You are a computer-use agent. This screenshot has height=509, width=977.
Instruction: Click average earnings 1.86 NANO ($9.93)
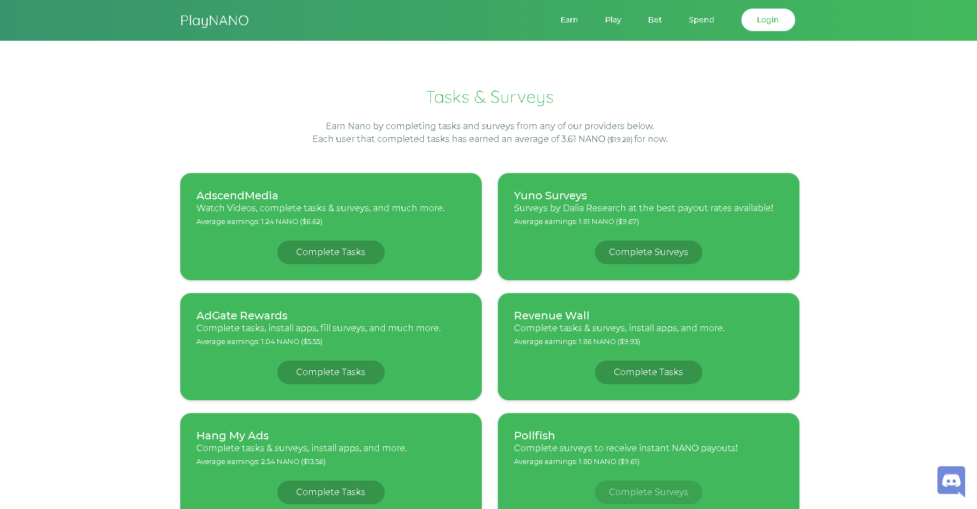tap(577, 342)
